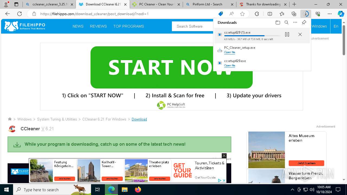Open file link under PC_Cleaner_setup.exe
This screenshot has height=195, width=347.
click(x=230, y=52)
